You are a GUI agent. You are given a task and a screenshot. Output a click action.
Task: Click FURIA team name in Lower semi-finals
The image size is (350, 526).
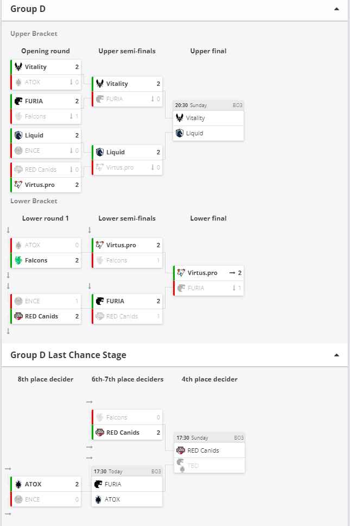(115, 301)
